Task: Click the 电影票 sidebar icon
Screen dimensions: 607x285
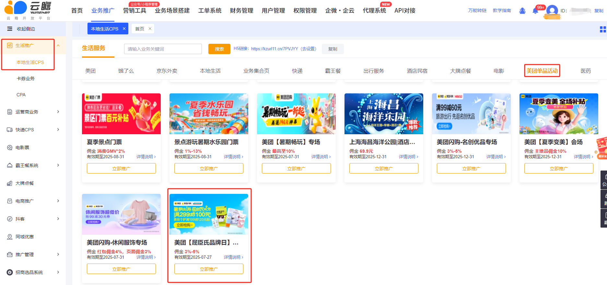Action: pos(10,148)
